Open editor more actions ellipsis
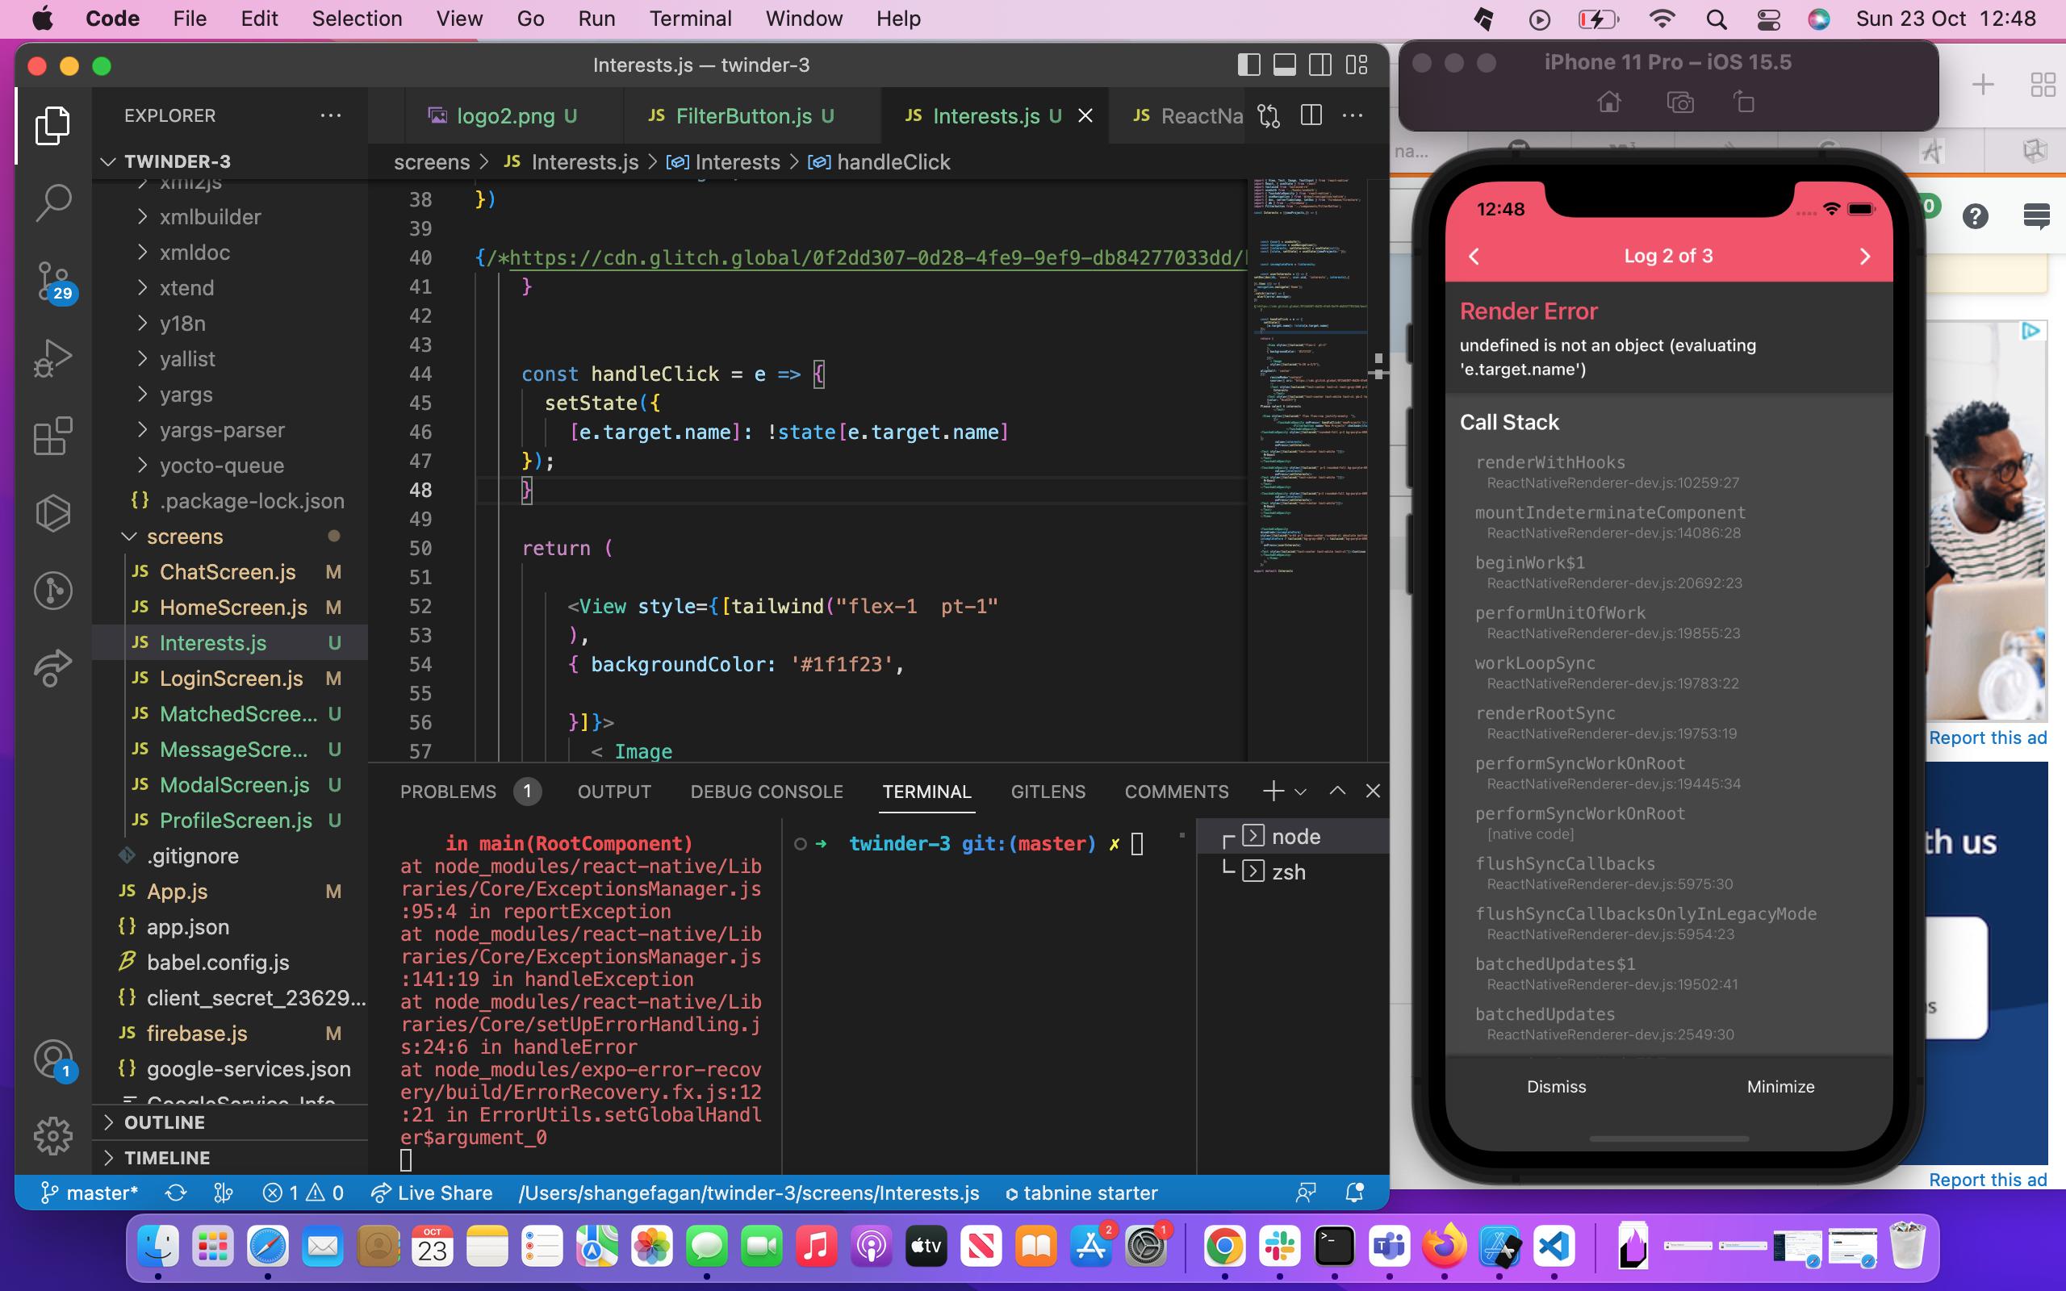The width and height of the screenshot is (2066, 1291). click(x=1353, y=115)
